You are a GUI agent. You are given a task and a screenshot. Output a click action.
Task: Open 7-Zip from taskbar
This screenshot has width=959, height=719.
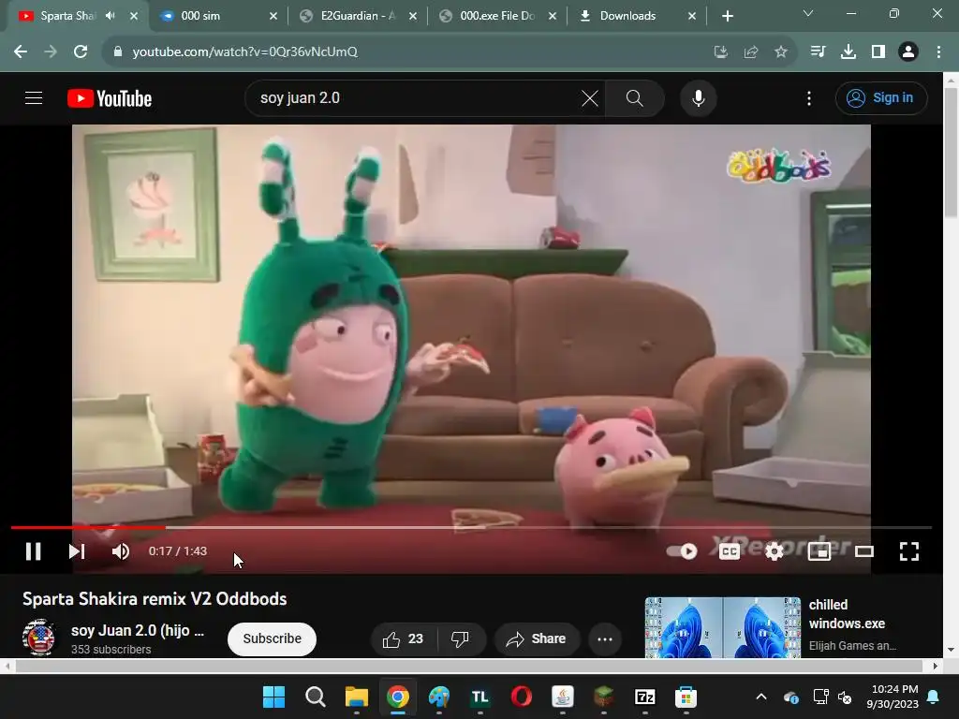645,697
